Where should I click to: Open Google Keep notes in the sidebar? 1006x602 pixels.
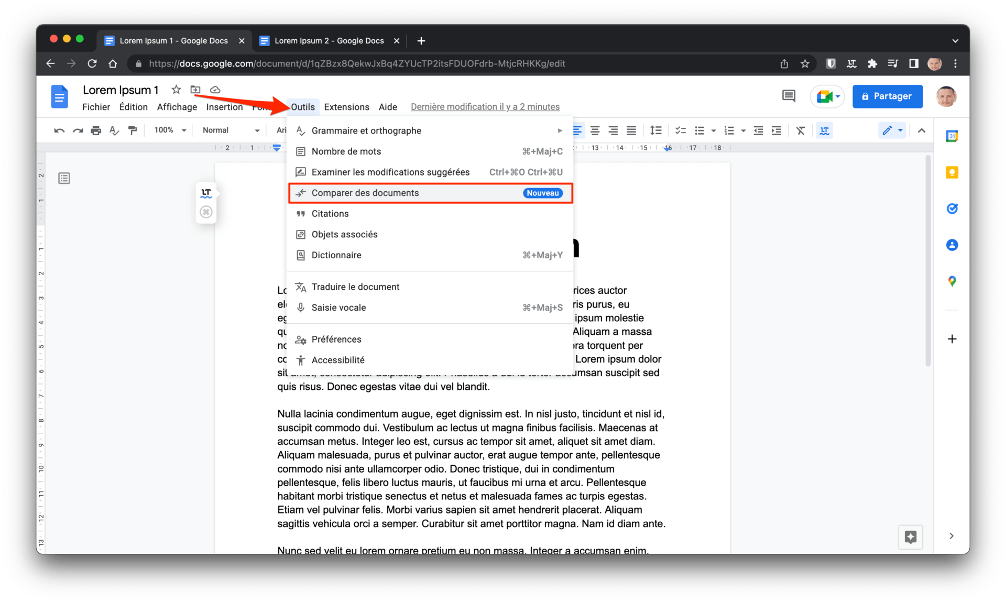tap(952, 172)
